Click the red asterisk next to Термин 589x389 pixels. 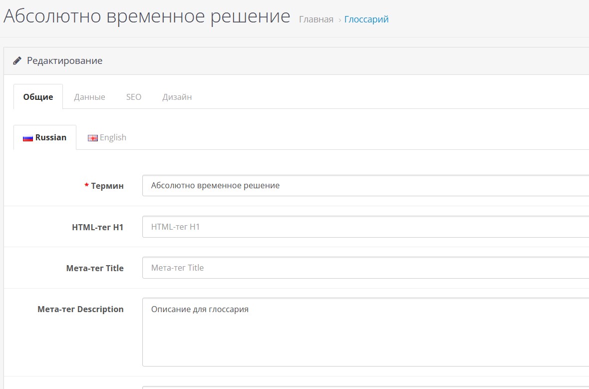click(86, 186)
